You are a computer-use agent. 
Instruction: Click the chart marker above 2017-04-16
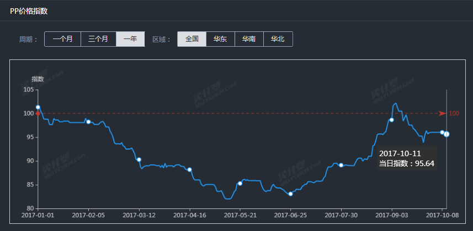[189, 169]
